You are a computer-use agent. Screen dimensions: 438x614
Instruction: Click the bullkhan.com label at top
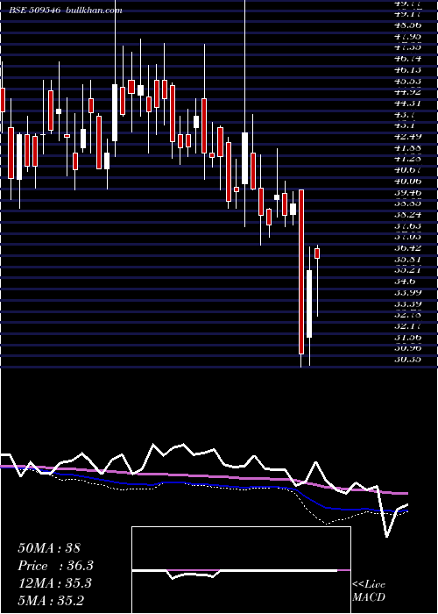coord(93,11)
